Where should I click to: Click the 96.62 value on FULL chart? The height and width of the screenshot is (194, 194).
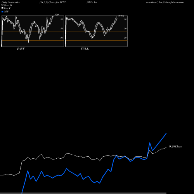[x=121, y=16]
